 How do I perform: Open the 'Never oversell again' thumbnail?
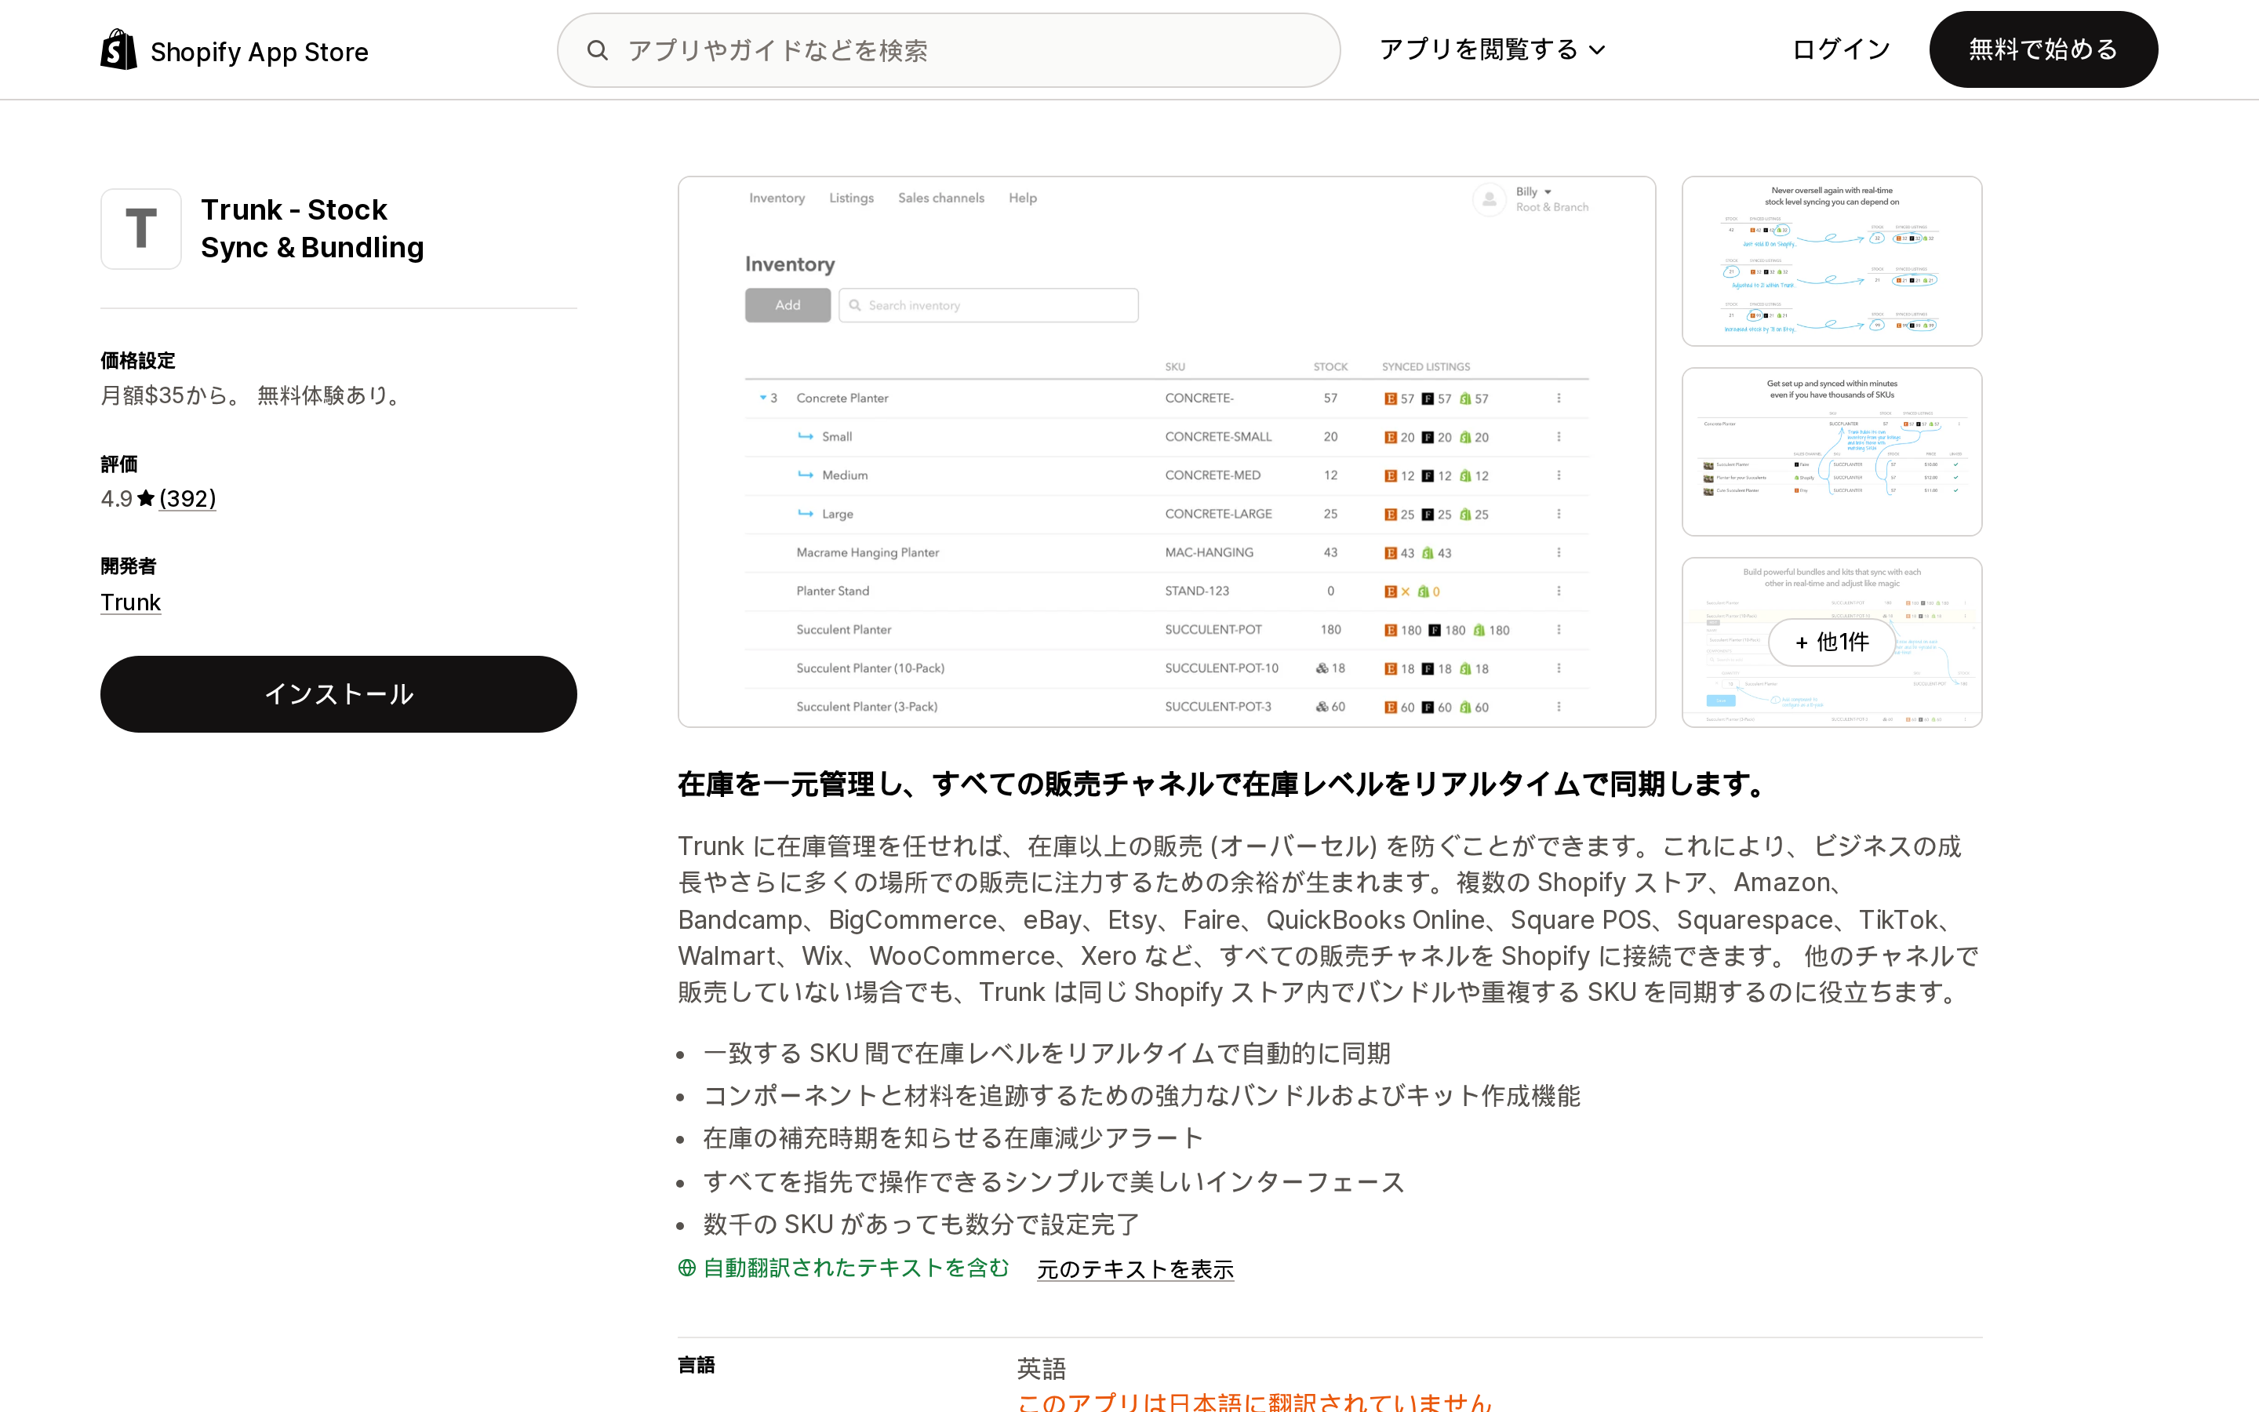[x=1832, y=261]
